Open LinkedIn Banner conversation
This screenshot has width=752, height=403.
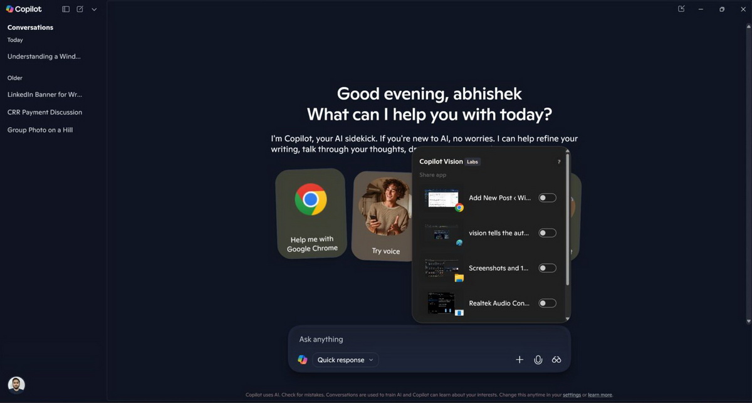tap(44, 95)
